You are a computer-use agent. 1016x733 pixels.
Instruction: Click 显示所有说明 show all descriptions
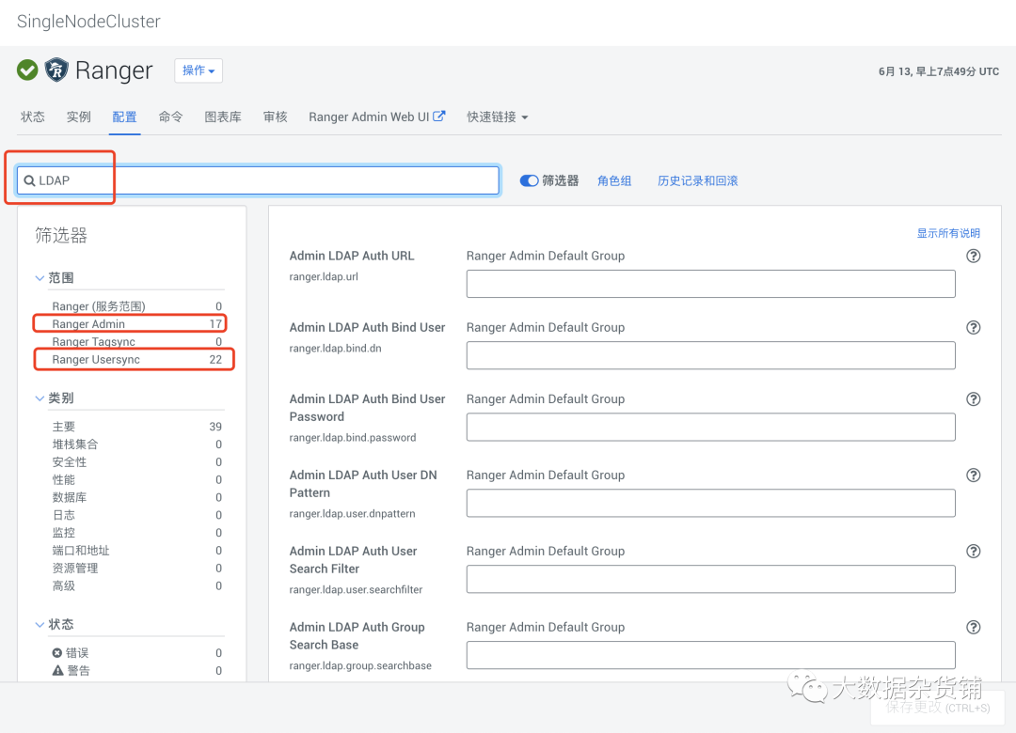click(x=948, y=233)
